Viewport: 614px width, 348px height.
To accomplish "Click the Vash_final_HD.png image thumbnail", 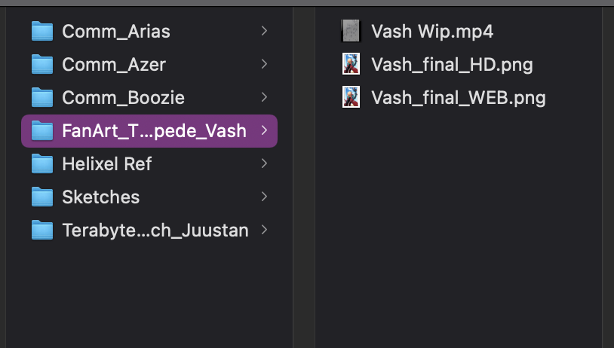I will [x=351, y=65].
